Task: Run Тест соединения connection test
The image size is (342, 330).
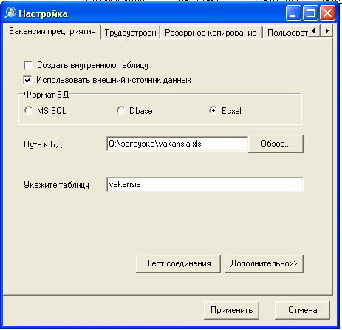Action: click(x=178, y=263)
